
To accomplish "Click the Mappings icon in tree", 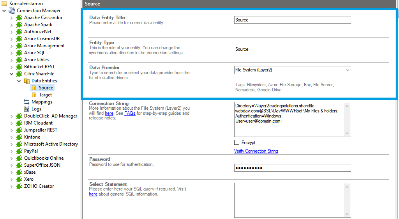I will pos(26,102).
